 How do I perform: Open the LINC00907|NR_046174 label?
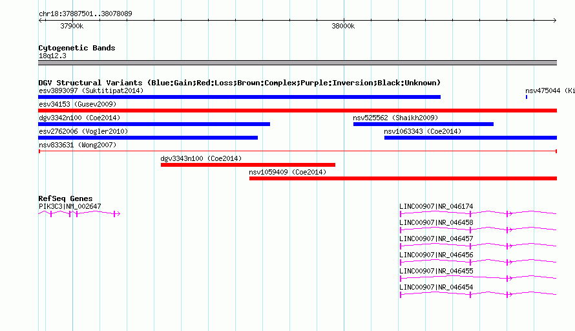(x=436, y=206)
